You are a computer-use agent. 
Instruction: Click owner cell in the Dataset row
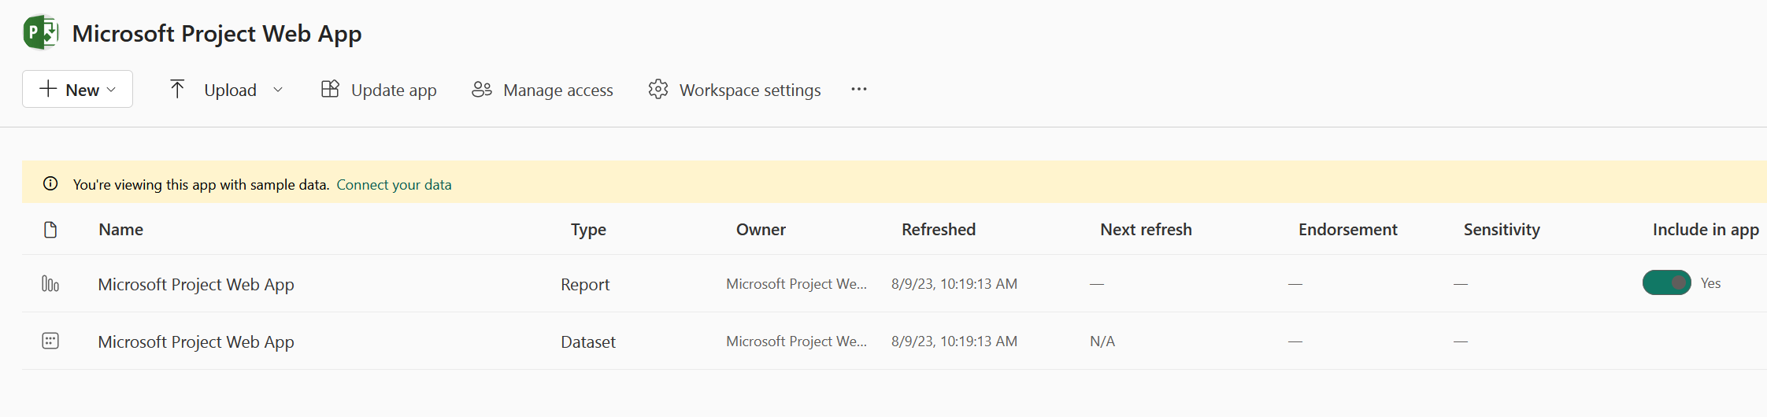[796, 341]
